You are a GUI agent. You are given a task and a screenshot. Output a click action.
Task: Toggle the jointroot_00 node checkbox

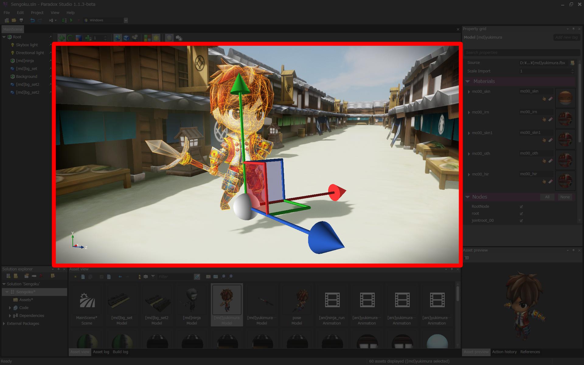click(521, 221)
